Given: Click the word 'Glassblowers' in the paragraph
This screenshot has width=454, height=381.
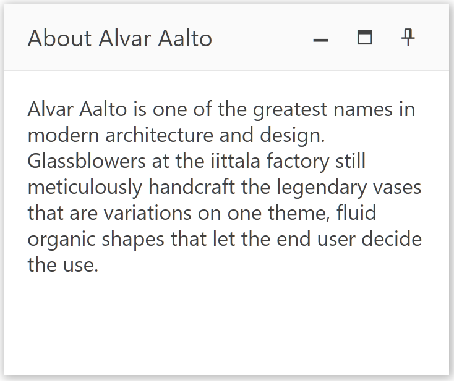Looking at the screenshot, I should point(86,161).
